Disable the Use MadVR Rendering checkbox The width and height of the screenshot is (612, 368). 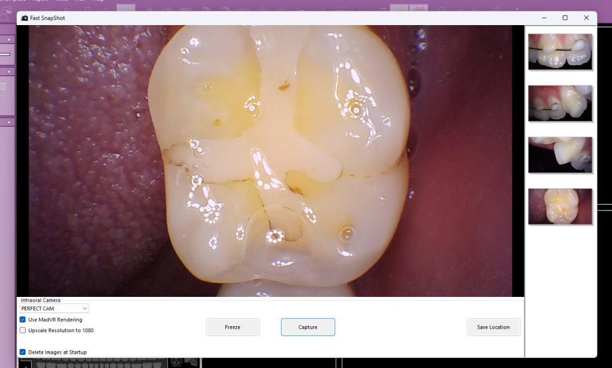coord(23,320)
